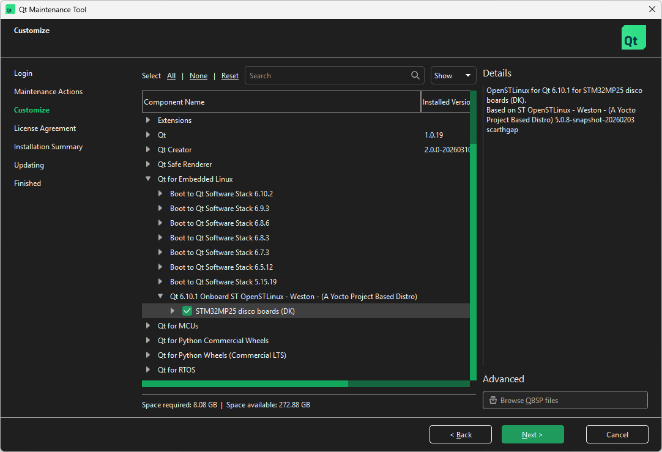Click the All selection link
Screen dimensions: 662x452
coord(171,75)
